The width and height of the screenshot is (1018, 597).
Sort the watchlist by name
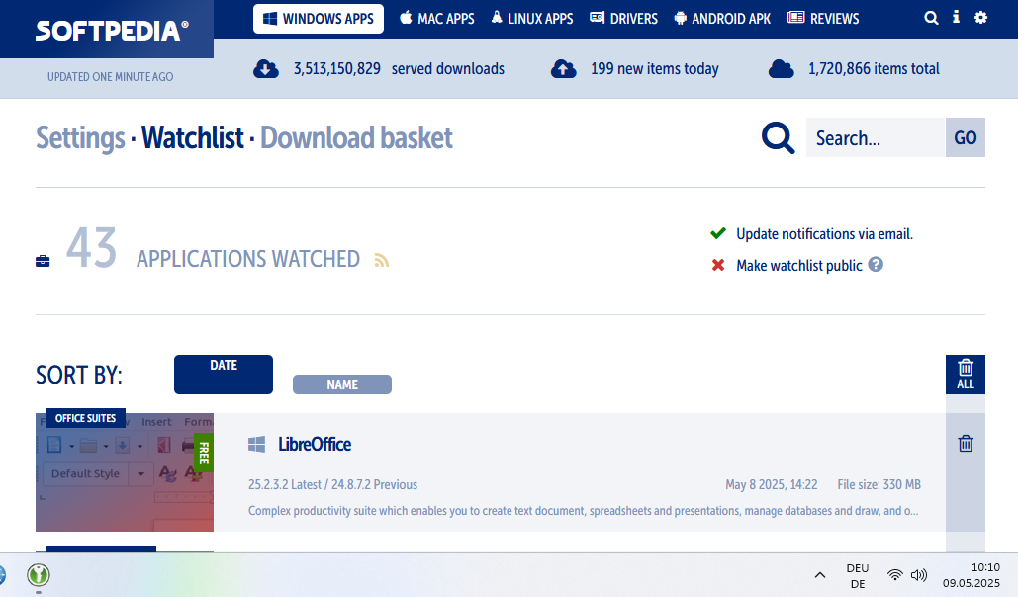pyautogui.click(x=342, y=384)
